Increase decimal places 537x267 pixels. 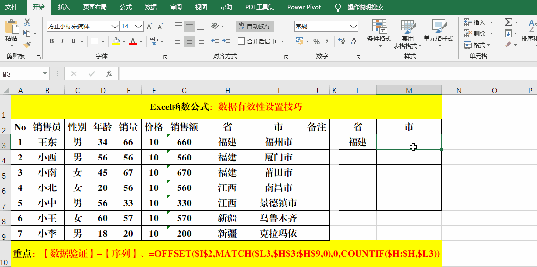point(342,41)
